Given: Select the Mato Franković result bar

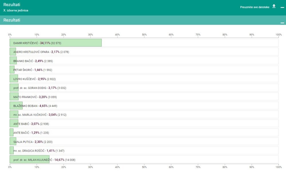Looking at the screenshot, I should (14, 97).
